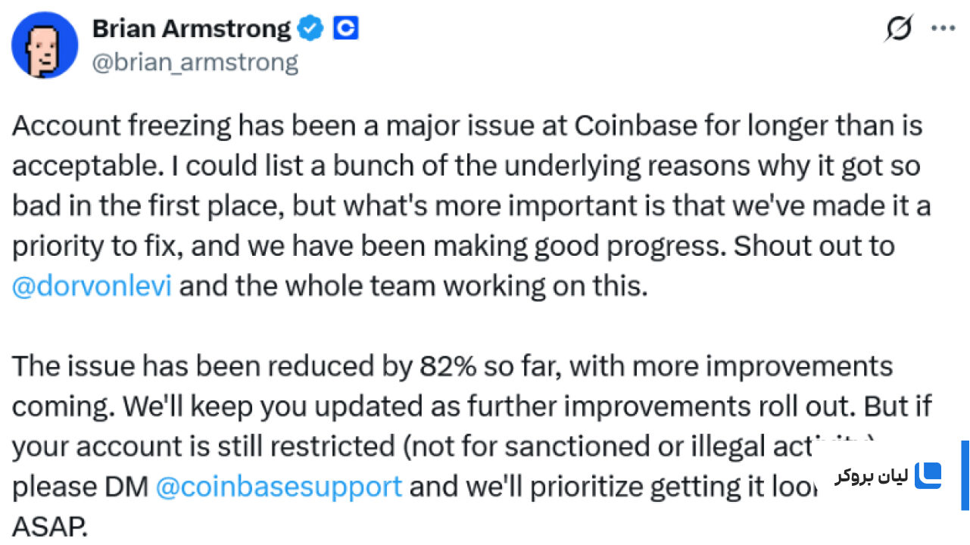
Task: Open the @coinbasesupport mention link
Action: coord(279,486)
